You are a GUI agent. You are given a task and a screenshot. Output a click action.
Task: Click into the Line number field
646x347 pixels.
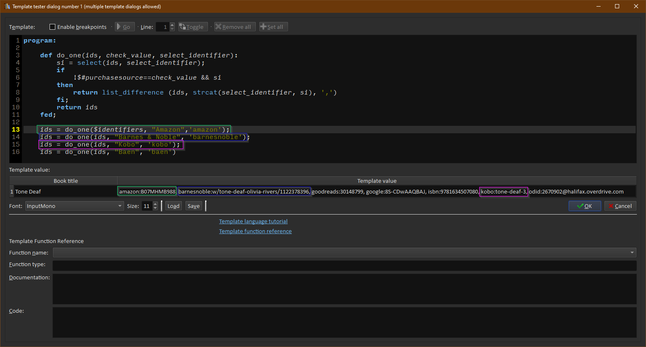(x=162, y=27)
